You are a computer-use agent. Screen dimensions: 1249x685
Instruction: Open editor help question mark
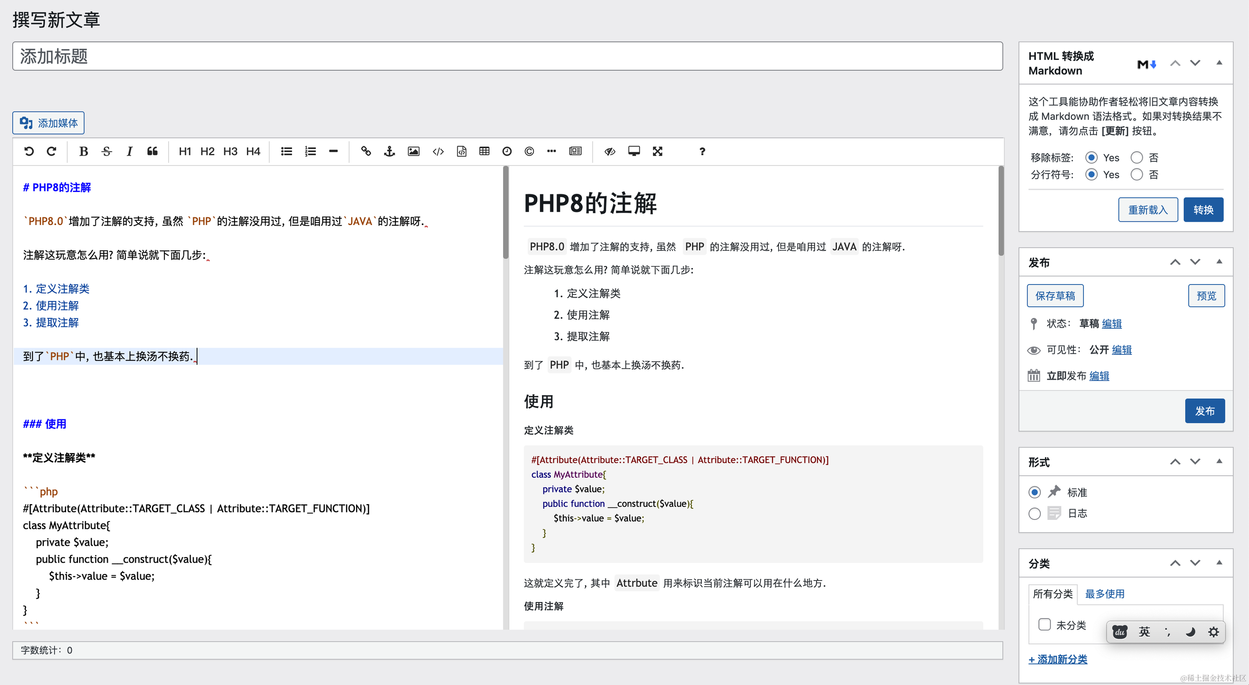click(x=702, y=151)
